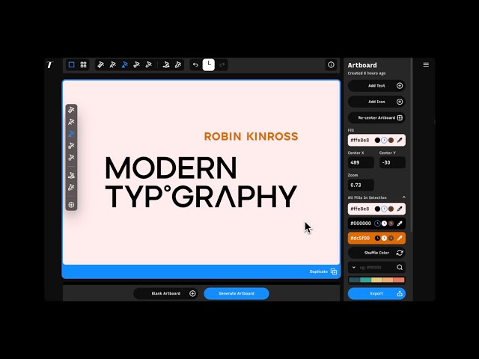Viewport: 479px width, 359px height.
Task: Select the topmost tool in floating vertical toolbar
Action: tap(71, 110)
